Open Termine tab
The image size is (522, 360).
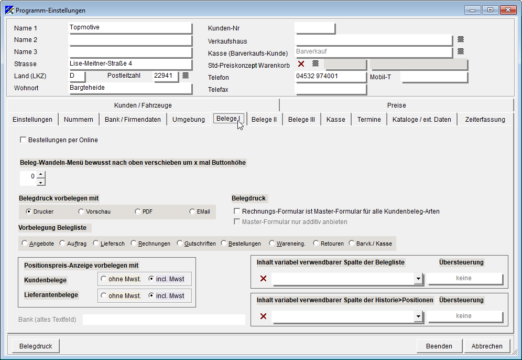(x=369, y=119)
